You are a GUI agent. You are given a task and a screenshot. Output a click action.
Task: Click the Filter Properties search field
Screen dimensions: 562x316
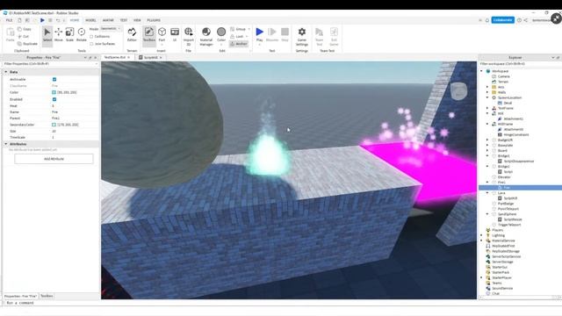coord(50,64)
